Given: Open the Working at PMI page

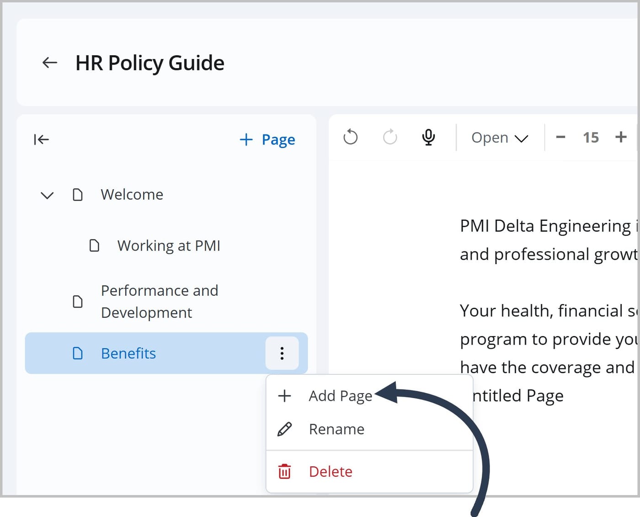Looking at the screenshot, I should pyautogui.click(x=169, y=246).
